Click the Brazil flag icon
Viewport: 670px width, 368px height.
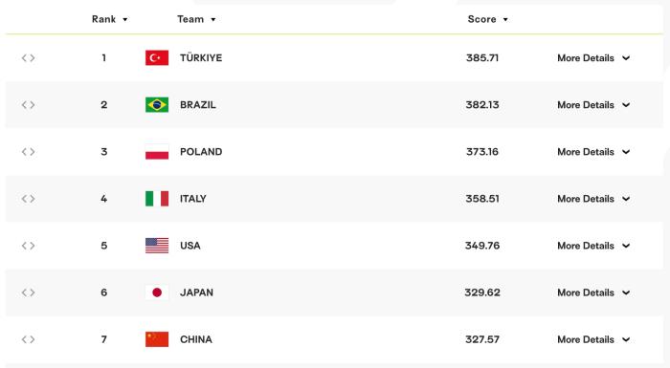pos(157,104)
